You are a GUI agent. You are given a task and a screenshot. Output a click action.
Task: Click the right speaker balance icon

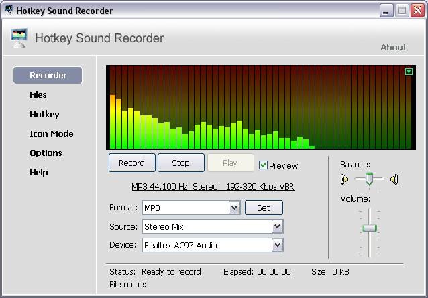click(x=394, y=179)
